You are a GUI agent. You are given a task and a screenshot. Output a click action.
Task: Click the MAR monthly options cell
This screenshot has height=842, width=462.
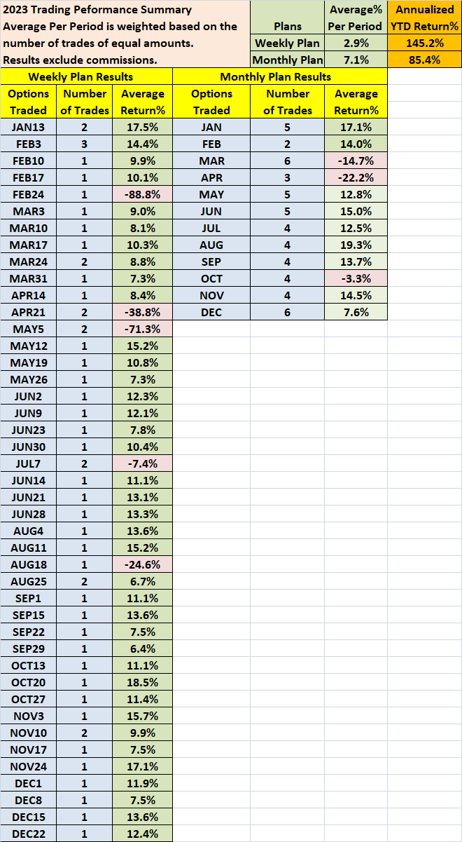coord(211,161)
